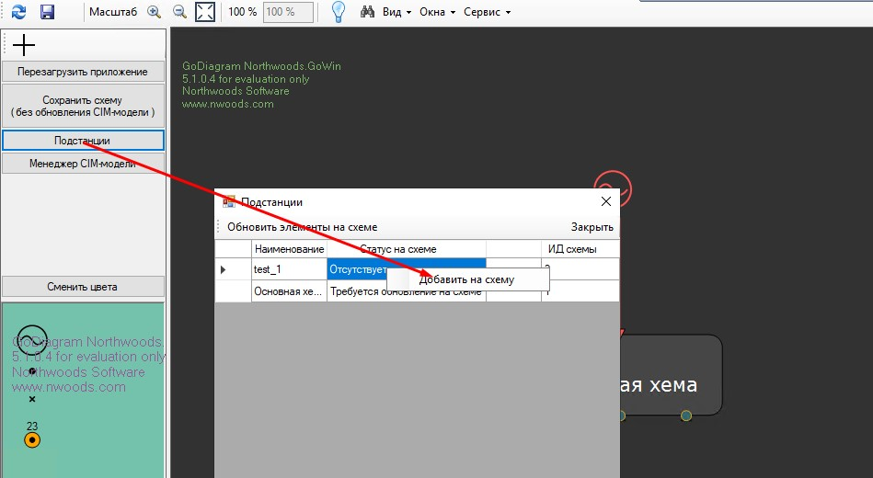Viewport: 873px width, 478px height.
Task: Click the fit-to-screen icon
Action: click(x=205, y=12)
